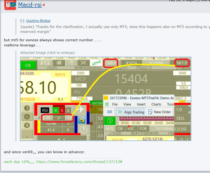
Task: Click the 52/48 cell in the RSI box
Action: 51,124
